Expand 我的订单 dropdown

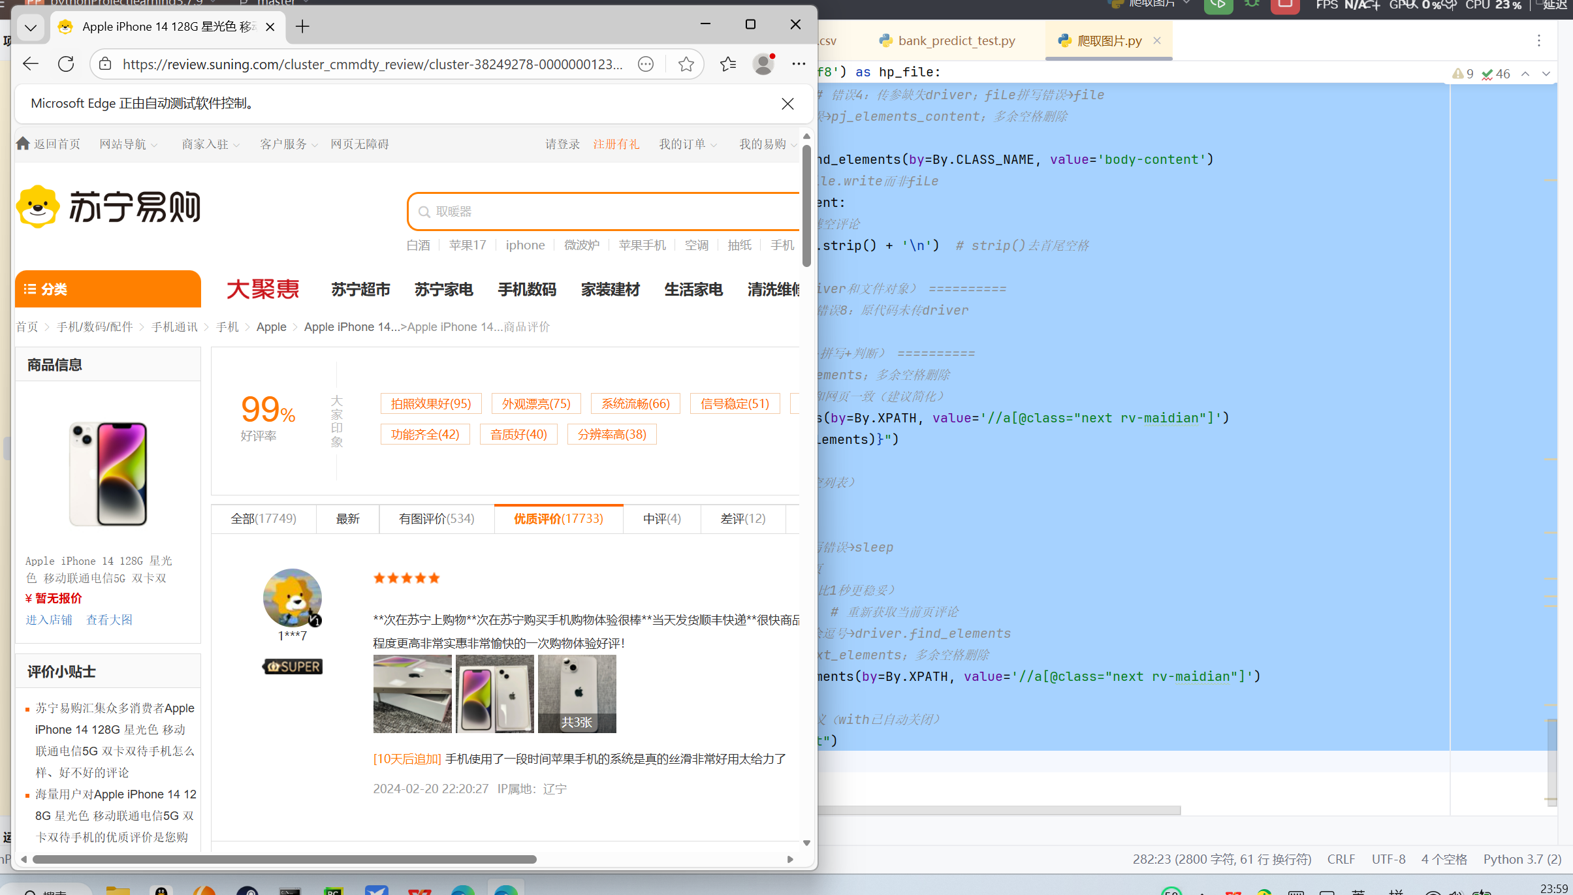point(687,144)
